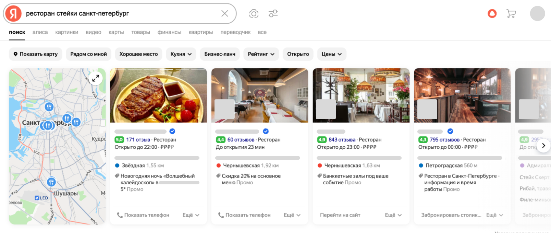Click Петроградская blue metro dot
This screenshot has width=551, height=233.
coord(421,165)
